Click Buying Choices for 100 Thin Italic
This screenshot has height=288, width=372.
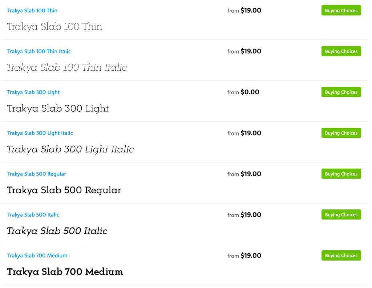click(x=341, y=52)
